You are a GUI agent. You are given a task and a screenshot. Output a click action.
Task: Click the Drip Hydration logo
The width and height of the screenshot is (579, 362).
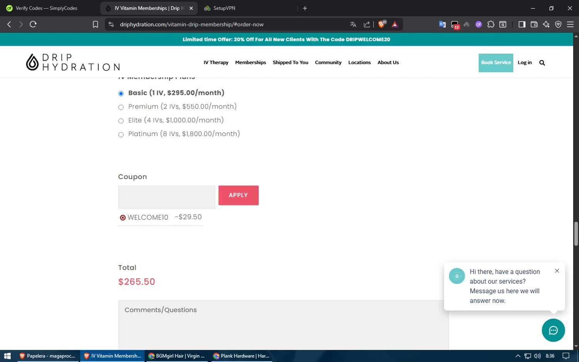pyautogui.click(x=73, y=62)
